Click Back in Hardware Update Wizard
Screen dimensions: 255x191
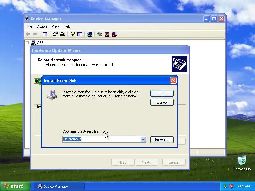pos(123,162)
